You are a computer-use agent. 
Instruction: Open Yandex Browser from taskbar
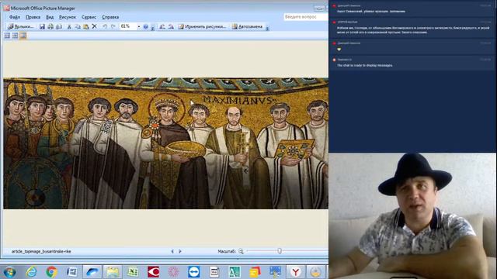tap(295, 272)
